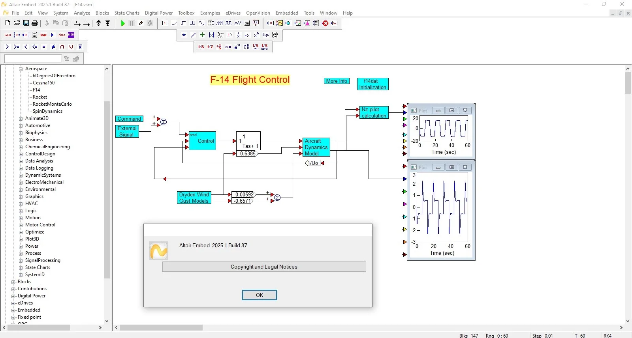Insert the equals comparison block

click(44, 47)
